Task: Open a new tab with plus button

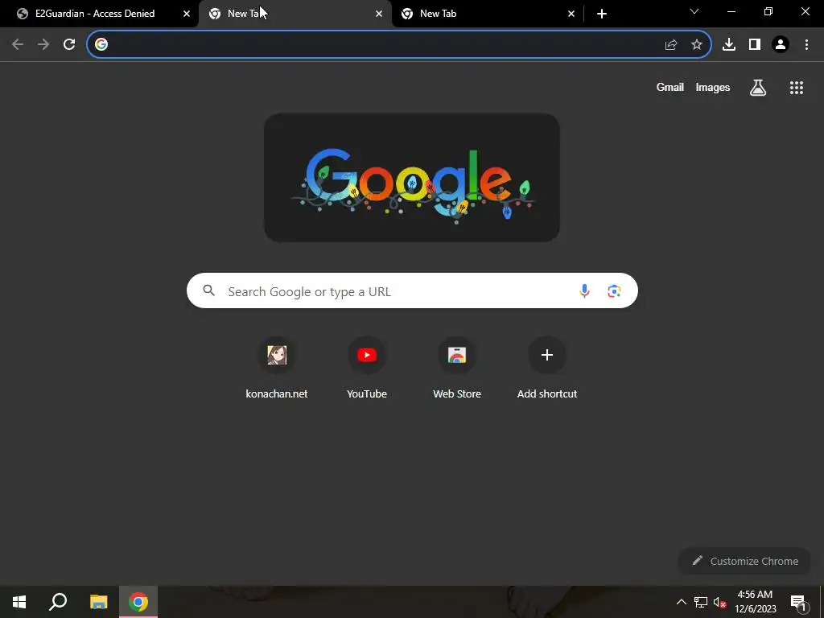Action: [602, 14]
